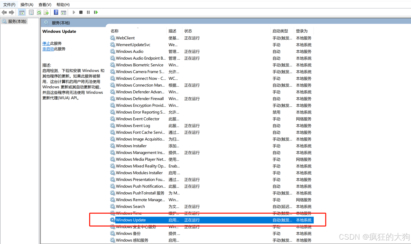
Task: Select Windows Modules Installer service
Action: (x=212, y=173)
